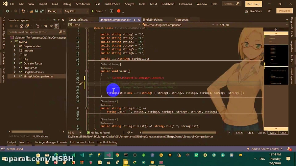This screenshot has height=166, width=296.
Task: Click the Chrome icon in taskbar
Action: [x=117, y=155]
